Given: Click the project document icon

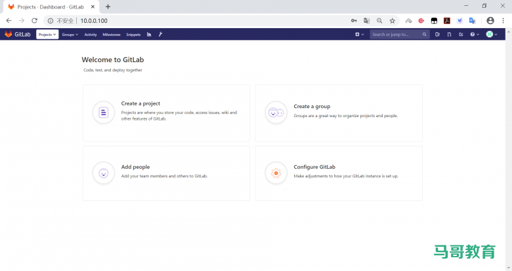Looking at the screenshot, I should tap(104, 113).
